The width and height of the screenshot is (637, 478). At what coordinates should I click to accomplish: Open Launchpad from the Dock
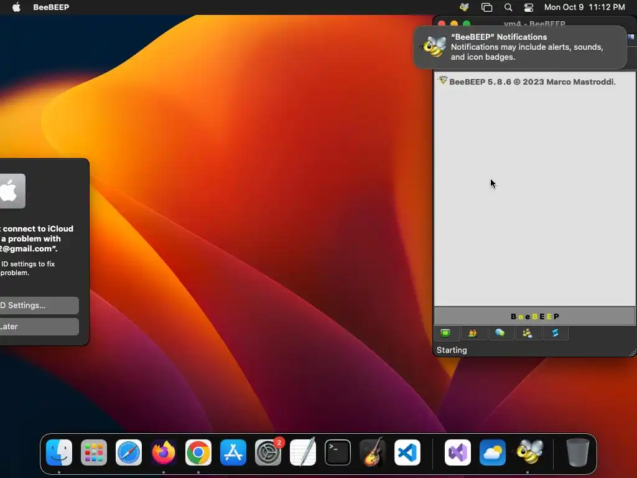pos(94,452)
